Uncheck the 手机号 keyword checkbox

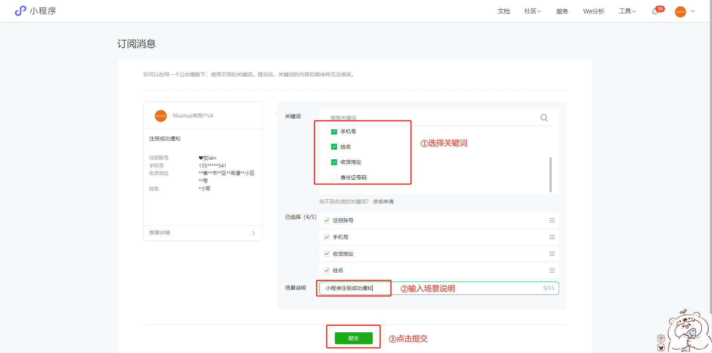[x=334, y=132]
